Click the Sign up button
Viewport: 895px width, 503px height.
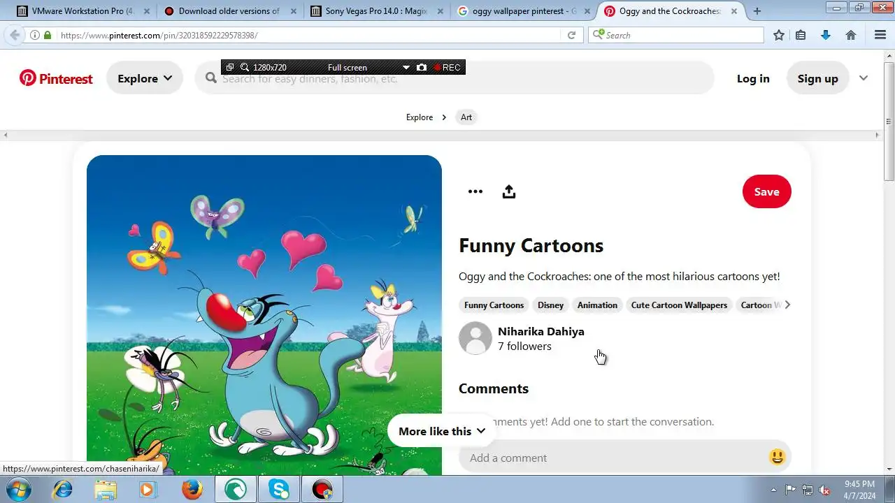[x=817, y=78]
